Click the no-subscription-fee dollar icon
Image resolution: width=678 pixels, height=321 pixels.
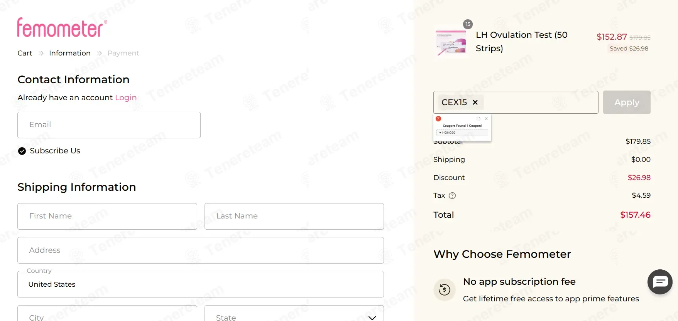point(445,289)
